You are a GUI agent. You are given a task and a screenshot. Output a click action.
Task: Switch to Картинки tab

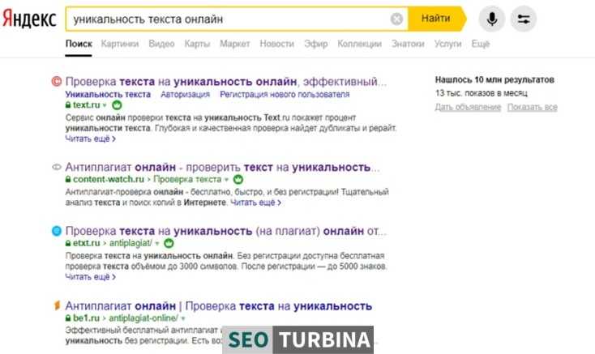coord(120,44)
